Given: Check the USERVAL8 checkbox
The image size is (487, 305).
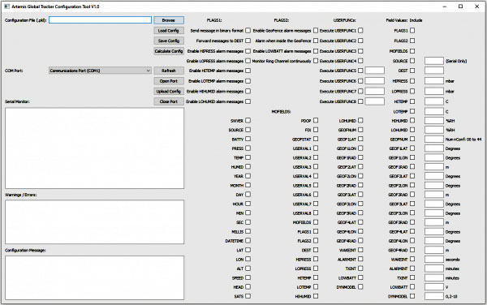Looking at the screenshot, I should tap(316, 213).
